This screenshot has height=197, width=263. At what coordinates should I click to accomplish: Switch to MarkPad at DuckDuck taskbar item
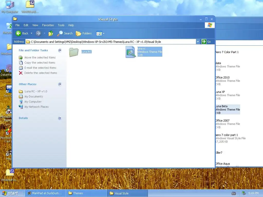tap(45, 193)
